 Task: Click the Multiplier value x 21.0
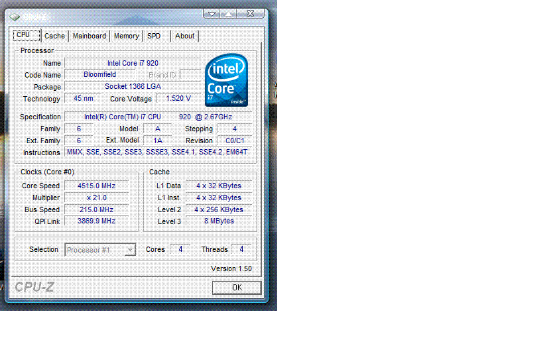click(x=97, y=198)
